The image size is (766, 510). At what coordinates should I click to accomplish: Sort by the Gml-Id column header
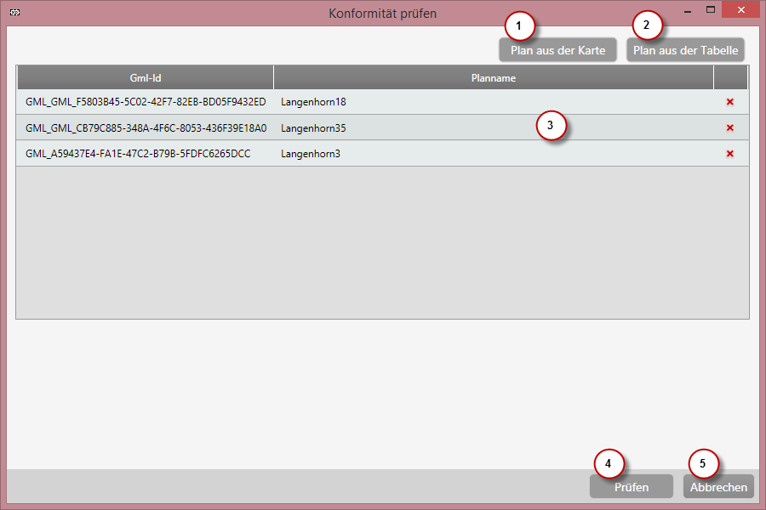146,78
